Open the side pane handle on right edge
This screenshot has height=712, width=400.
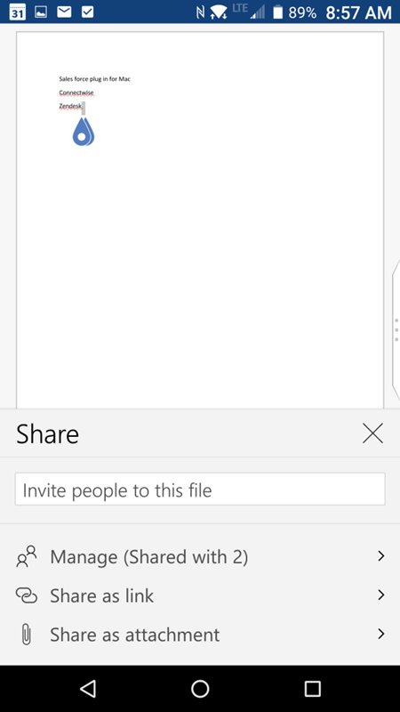[x=396, y=329]
